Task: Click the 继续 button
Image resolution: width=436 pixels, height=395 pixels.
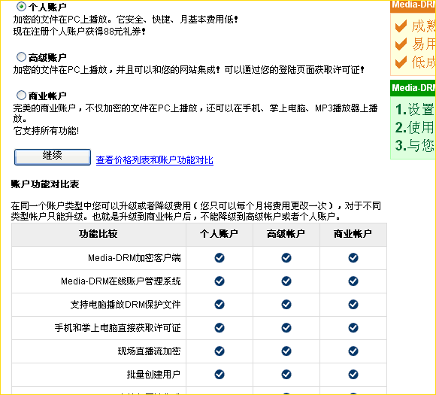Action: pyautogui.click(x=53, y=157)
